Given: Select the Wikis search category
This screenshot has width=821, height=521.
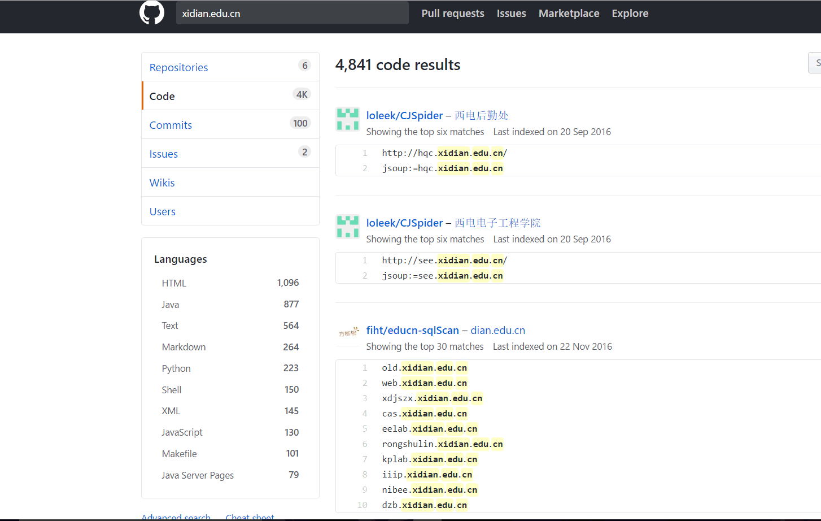Looking at the screenshot, I should (230, 183).
